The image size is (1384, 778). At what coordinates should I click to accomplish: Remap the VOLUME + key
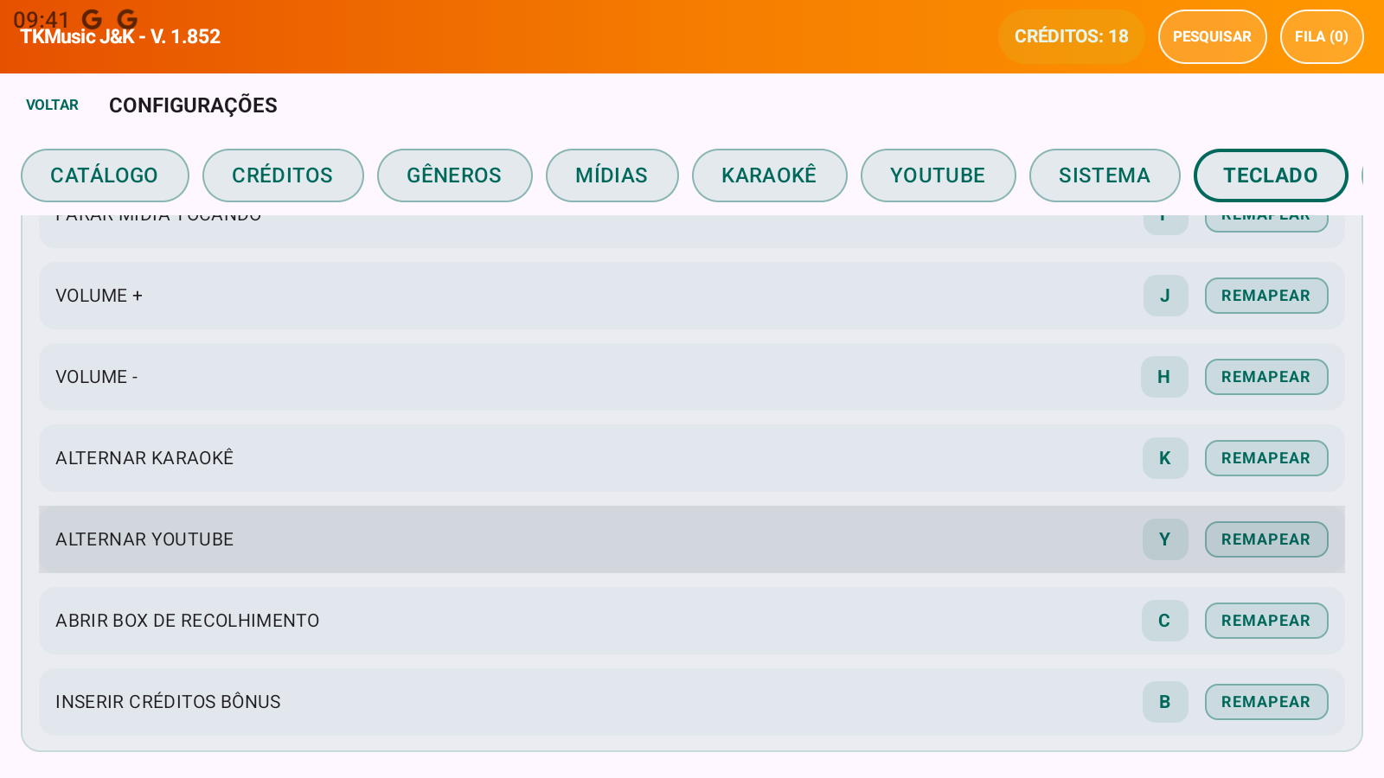1266,296
